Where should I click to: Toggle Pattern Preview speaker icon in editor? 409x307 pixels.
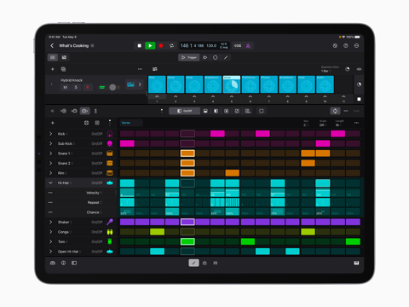52,111
